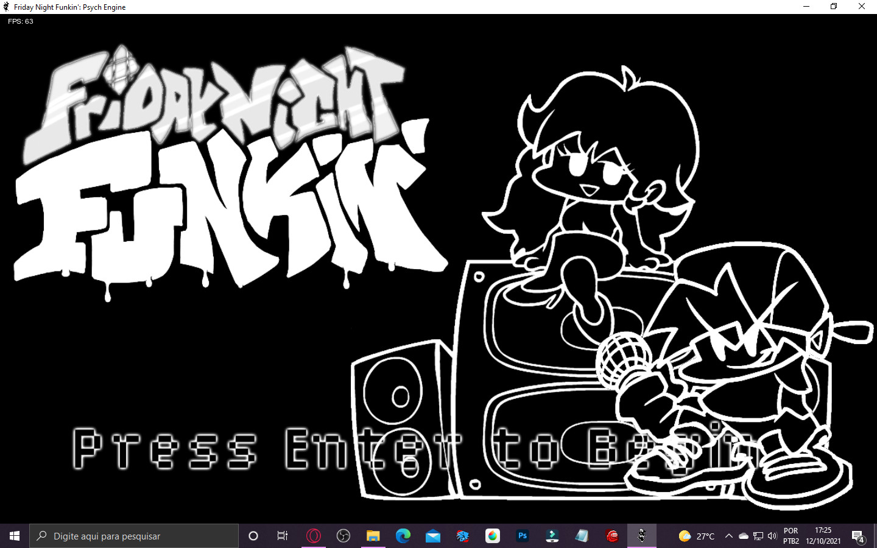Screen dimensions: 877x548
Task: Open File Explorer from the taskbar
Action: (373, 536)
